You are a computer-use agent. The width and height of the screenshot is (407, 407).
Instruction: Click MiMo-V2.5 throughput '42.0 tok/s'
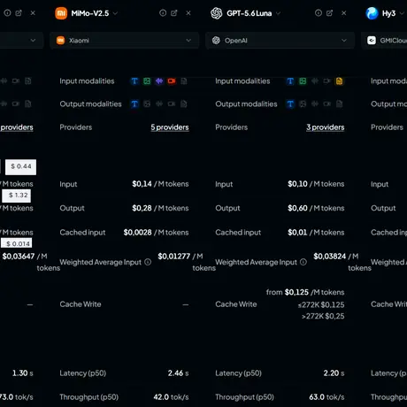[x=171, y=397]
